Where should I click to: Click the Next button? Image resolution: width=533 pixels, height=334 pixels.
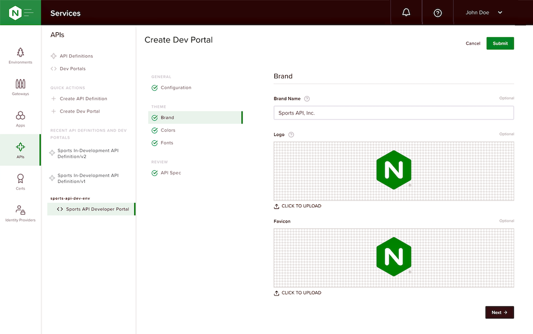click(x=499, y=312)
